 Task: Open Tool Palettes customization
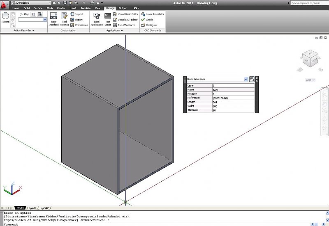tap(65, 19)
